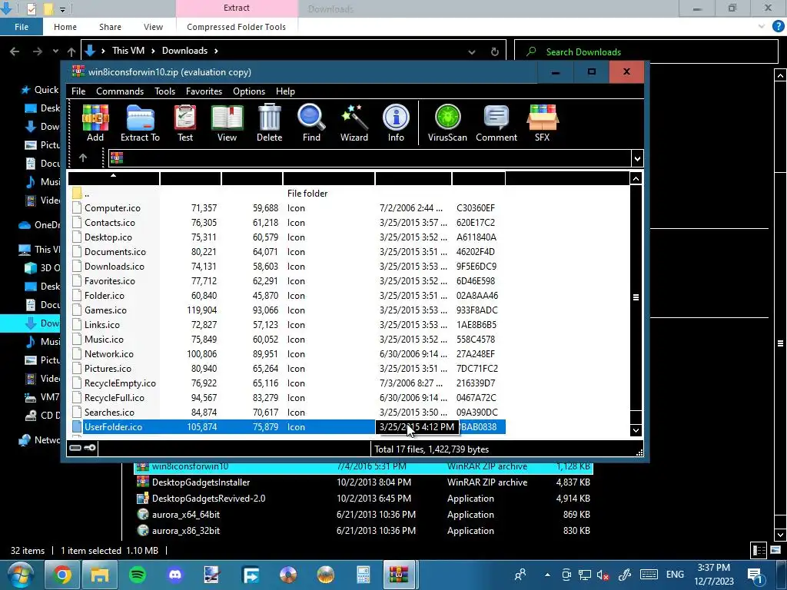The height and width of the screenshot is (590, 787).
Task: Expand the WinRAR address path dropdown
Action: coord(637,159)
